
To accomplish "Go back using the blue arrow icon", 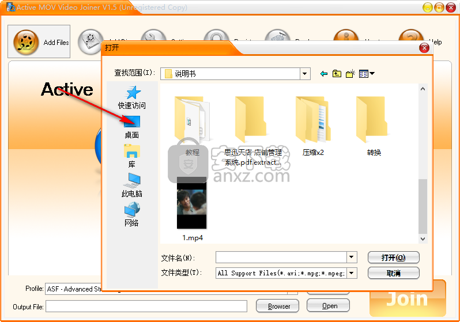I will point(324,74).
